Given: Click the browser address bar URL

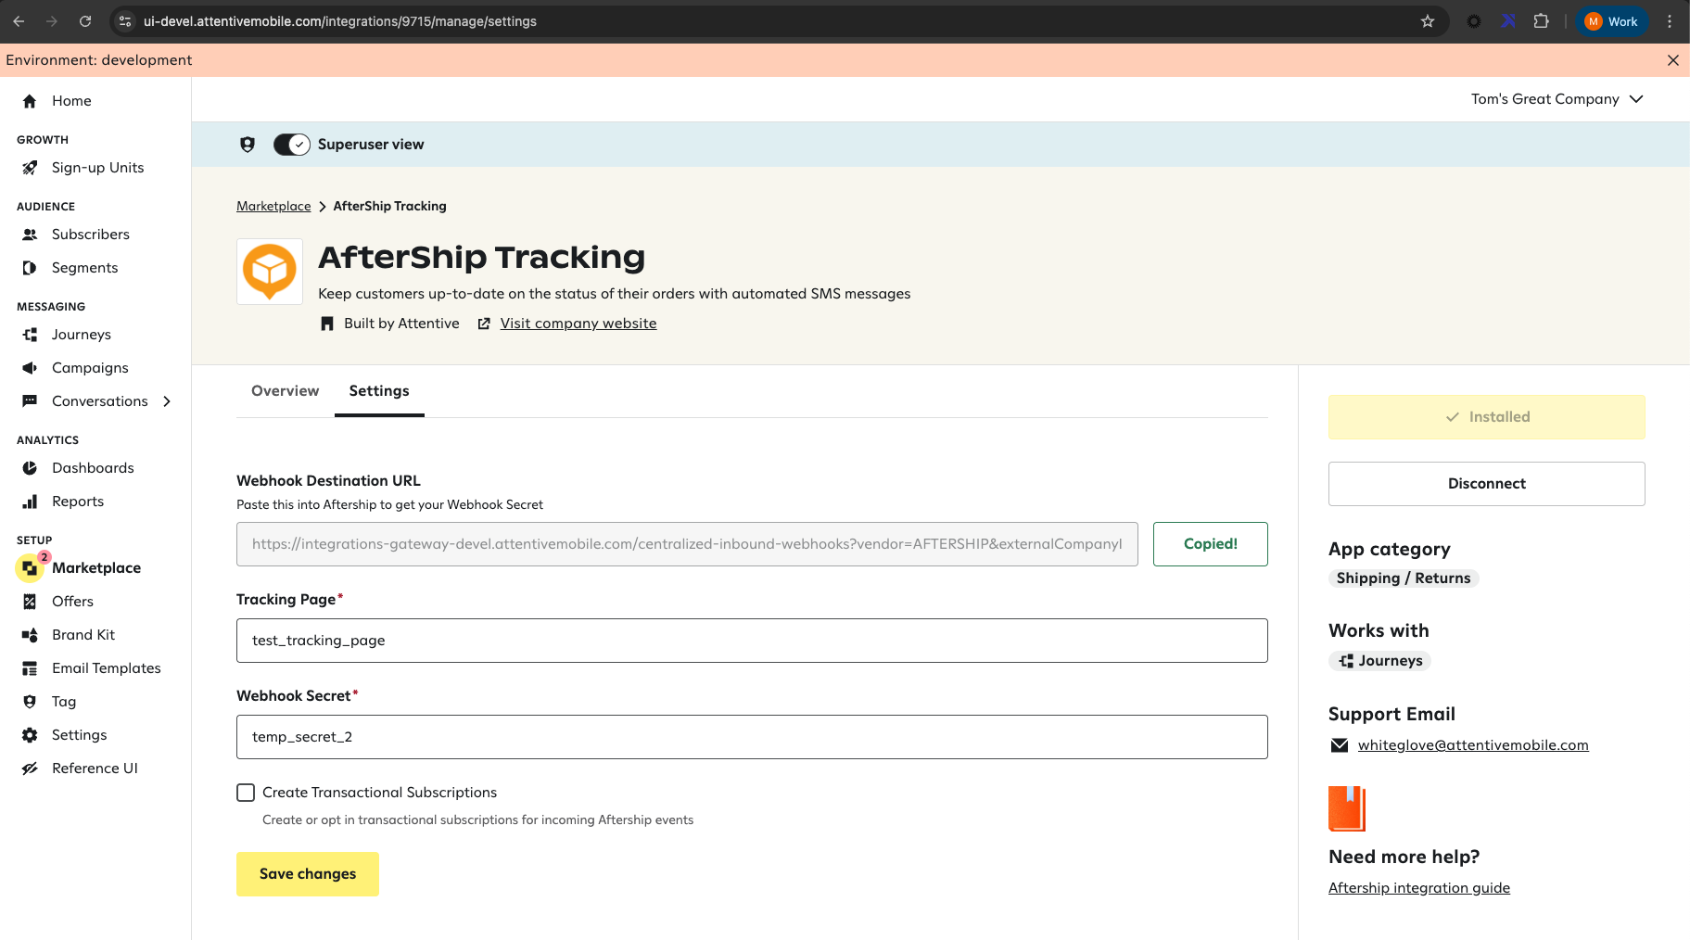Looking at the screenshot, I should 340,21.
